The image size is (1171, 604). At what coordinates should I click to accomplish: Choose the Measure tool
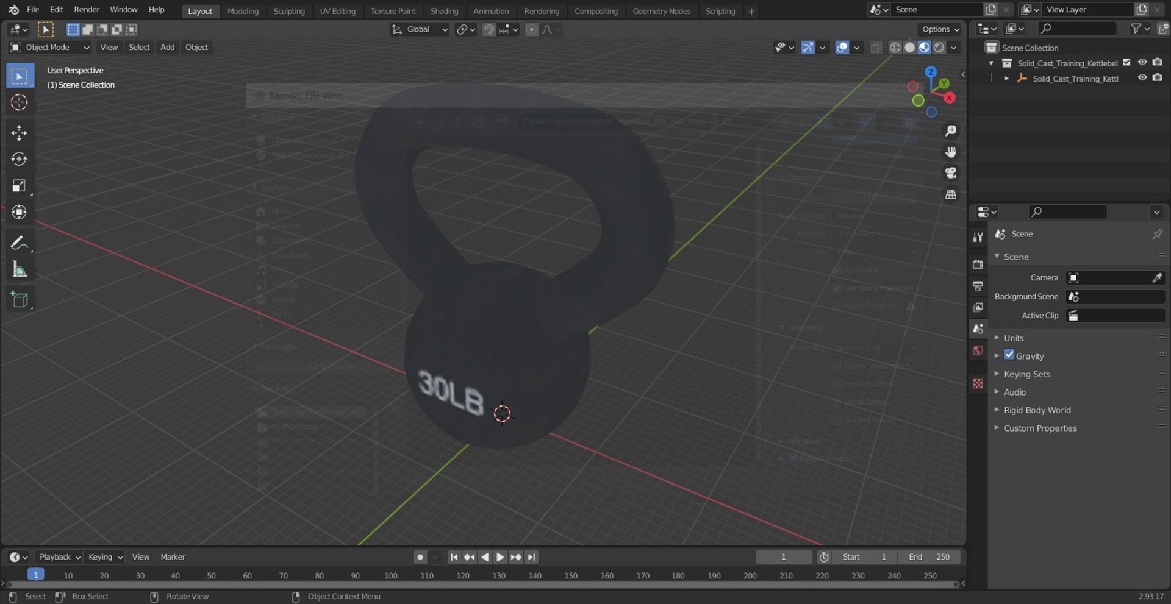[20, 269]
